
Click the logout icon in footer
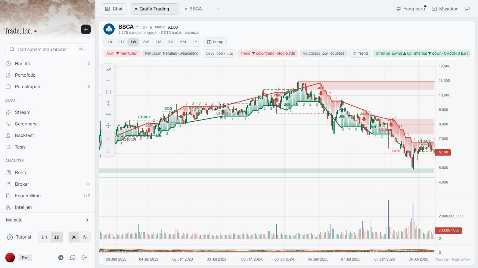tap(85, 258)
